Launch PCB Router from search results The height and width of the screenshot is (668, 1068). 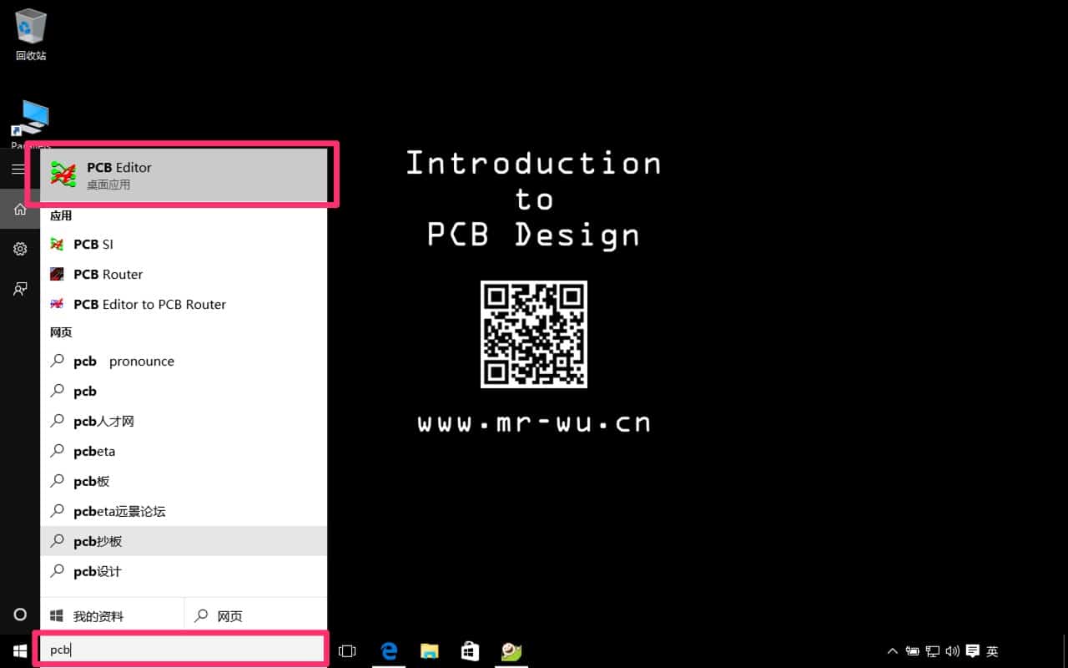[x=184, y=274]
